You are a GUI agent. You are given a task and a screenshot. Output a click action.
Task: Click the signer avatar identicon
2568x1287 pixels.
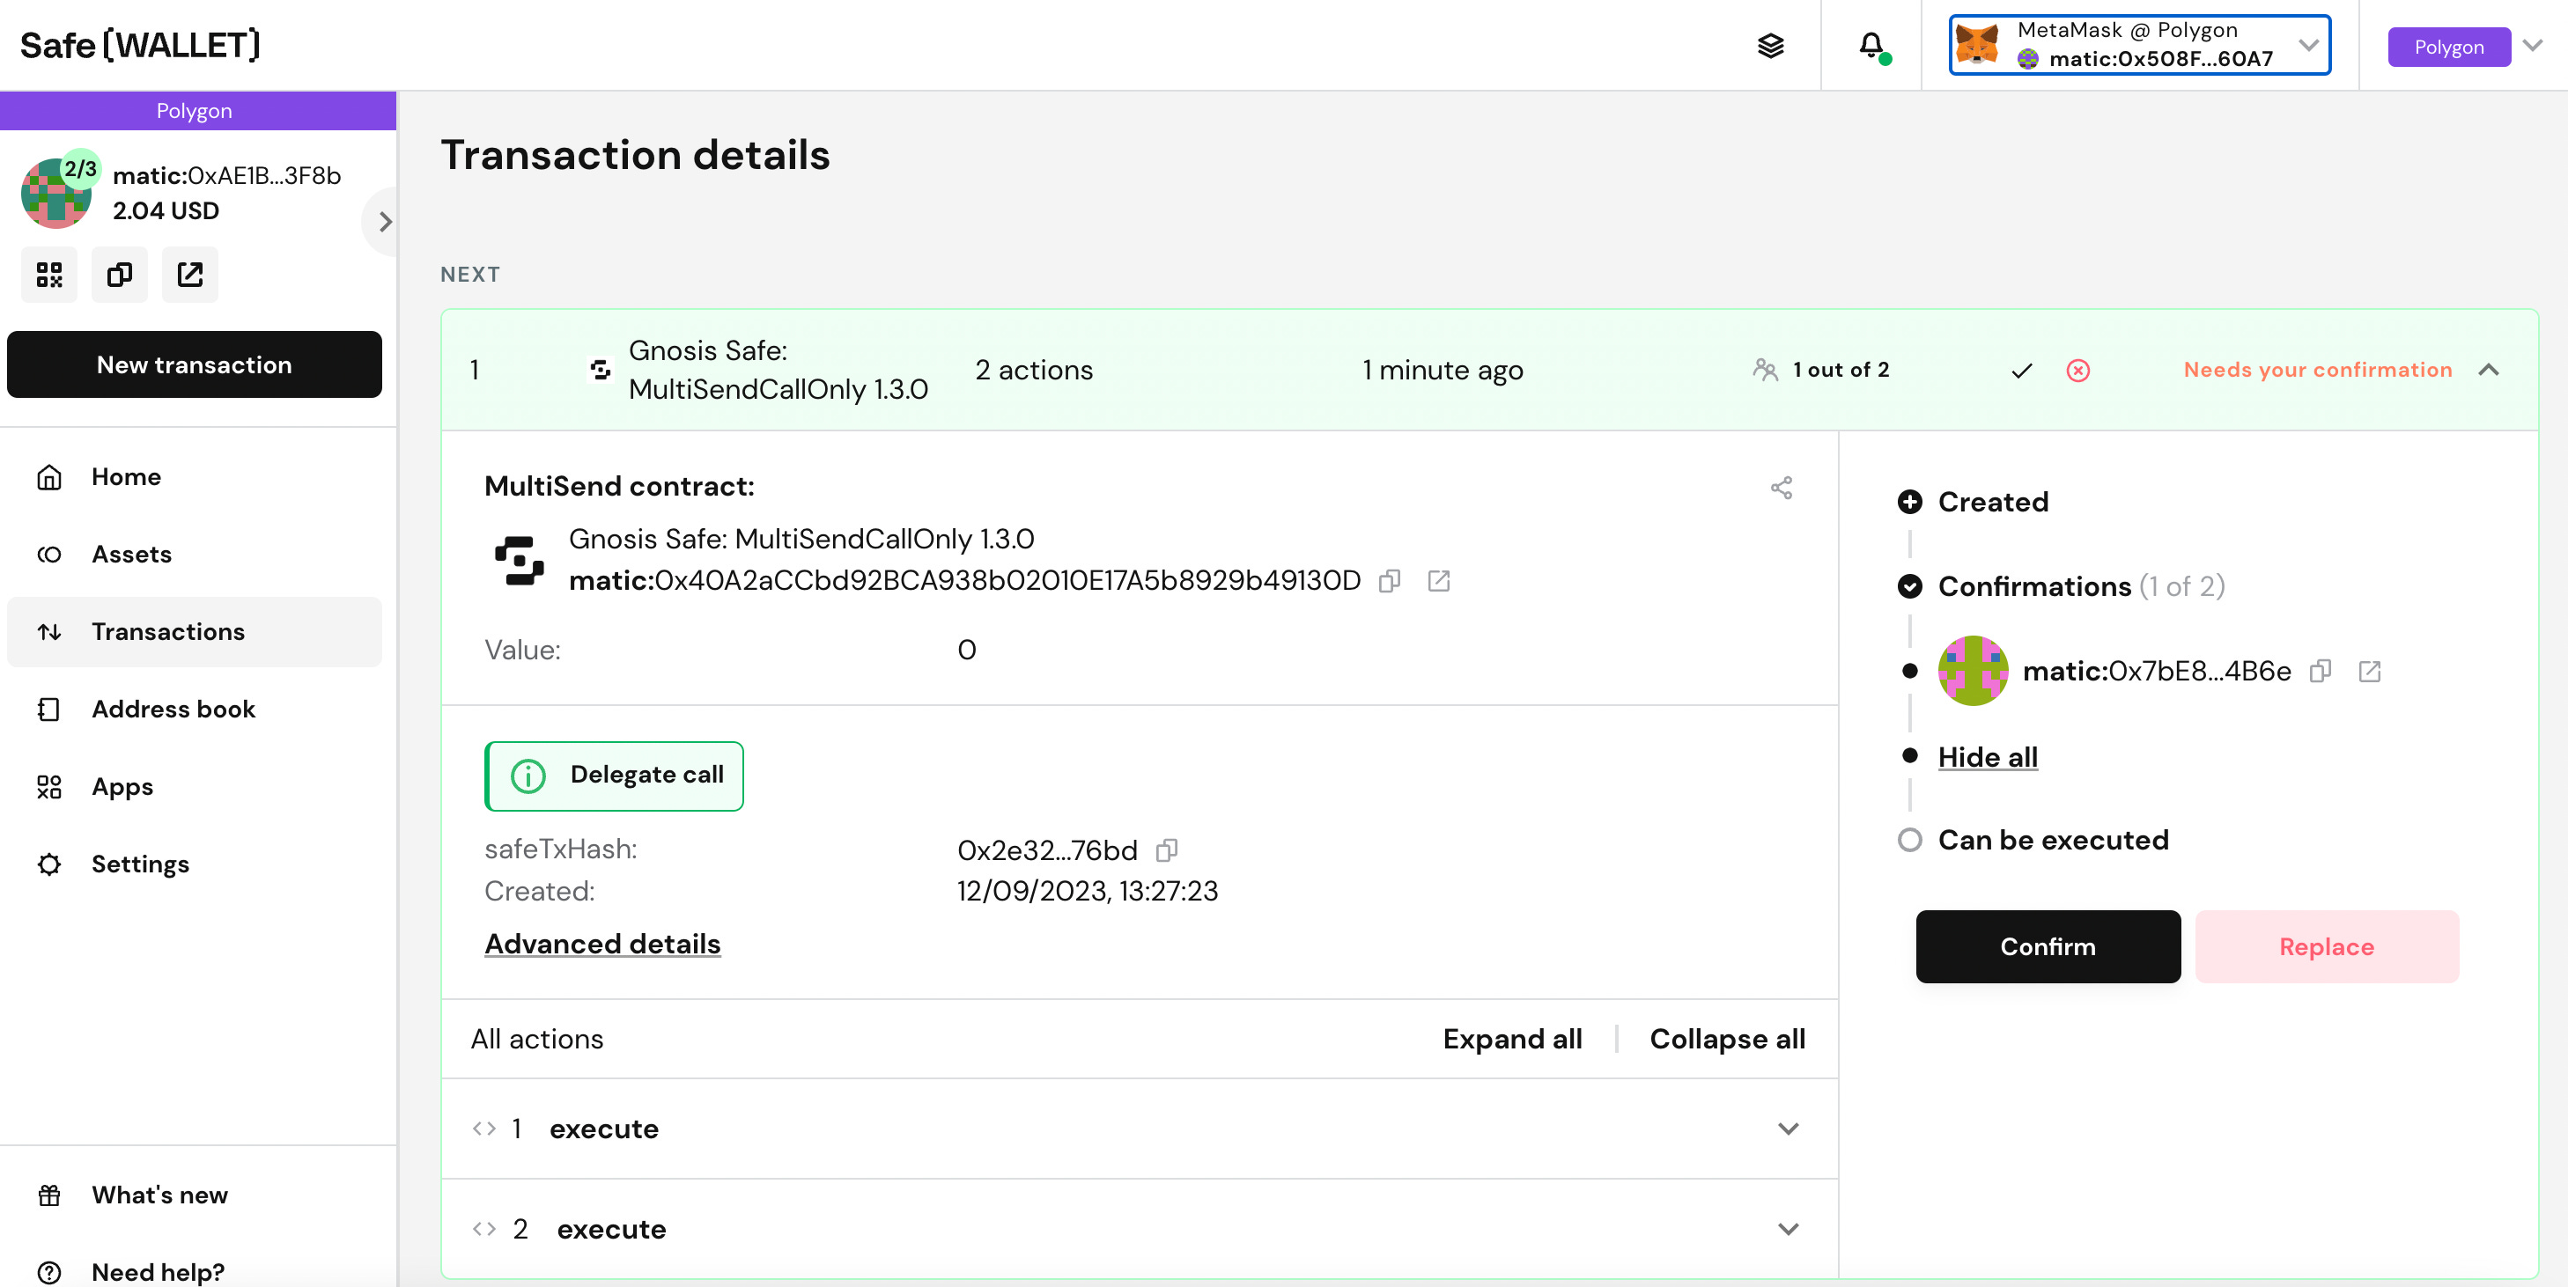coord(1972,671)
